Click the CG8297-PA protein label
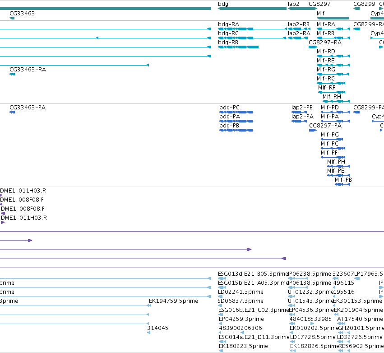 click(325, 126)
